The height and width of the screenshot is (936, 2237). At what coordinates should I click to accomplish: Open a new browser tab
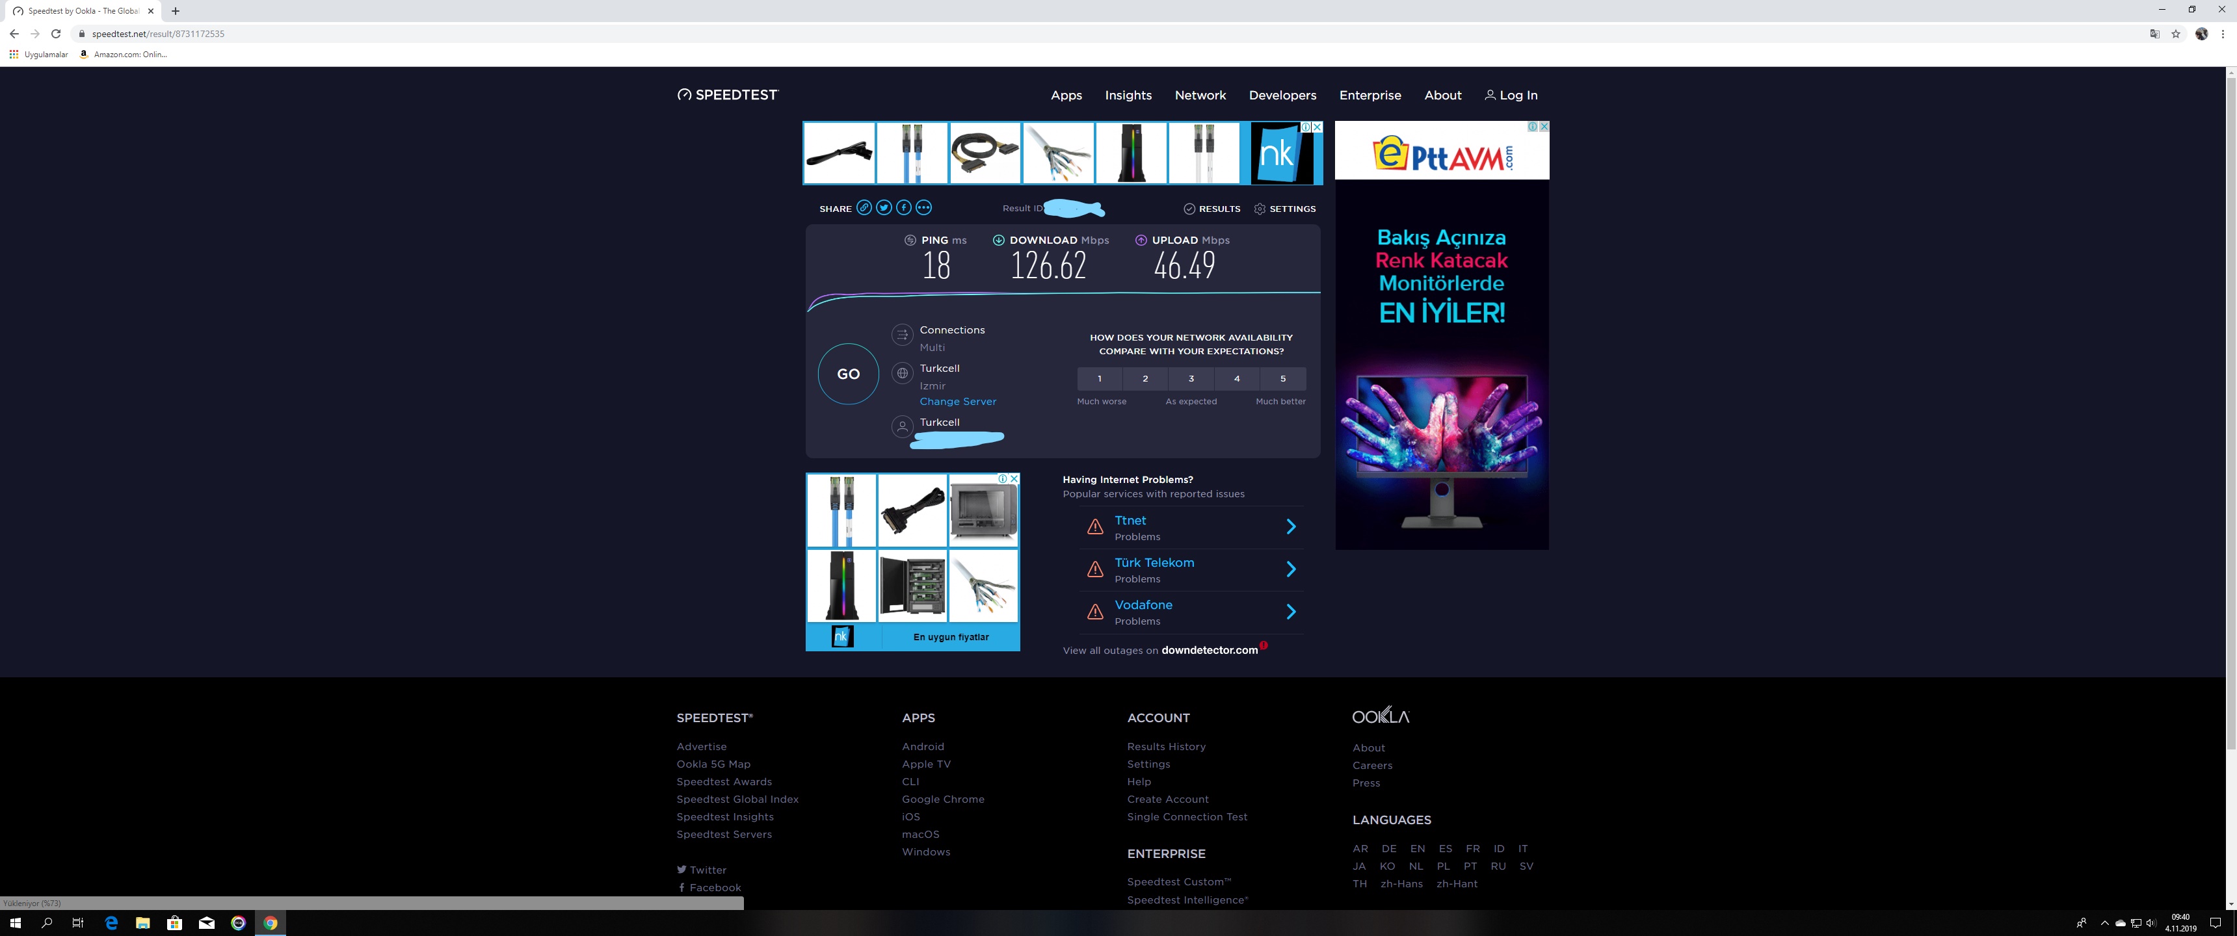(x=176, y=11)
